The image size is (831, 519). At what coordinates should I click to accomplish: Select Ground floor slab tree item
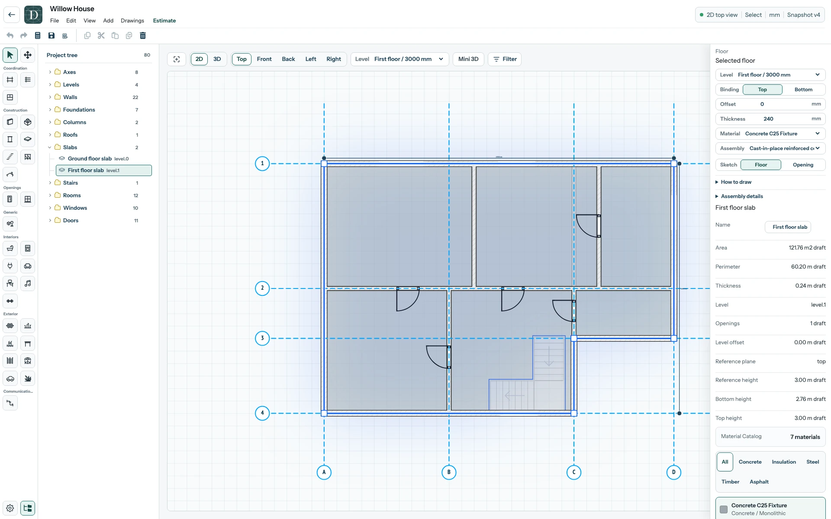[104, 159]
